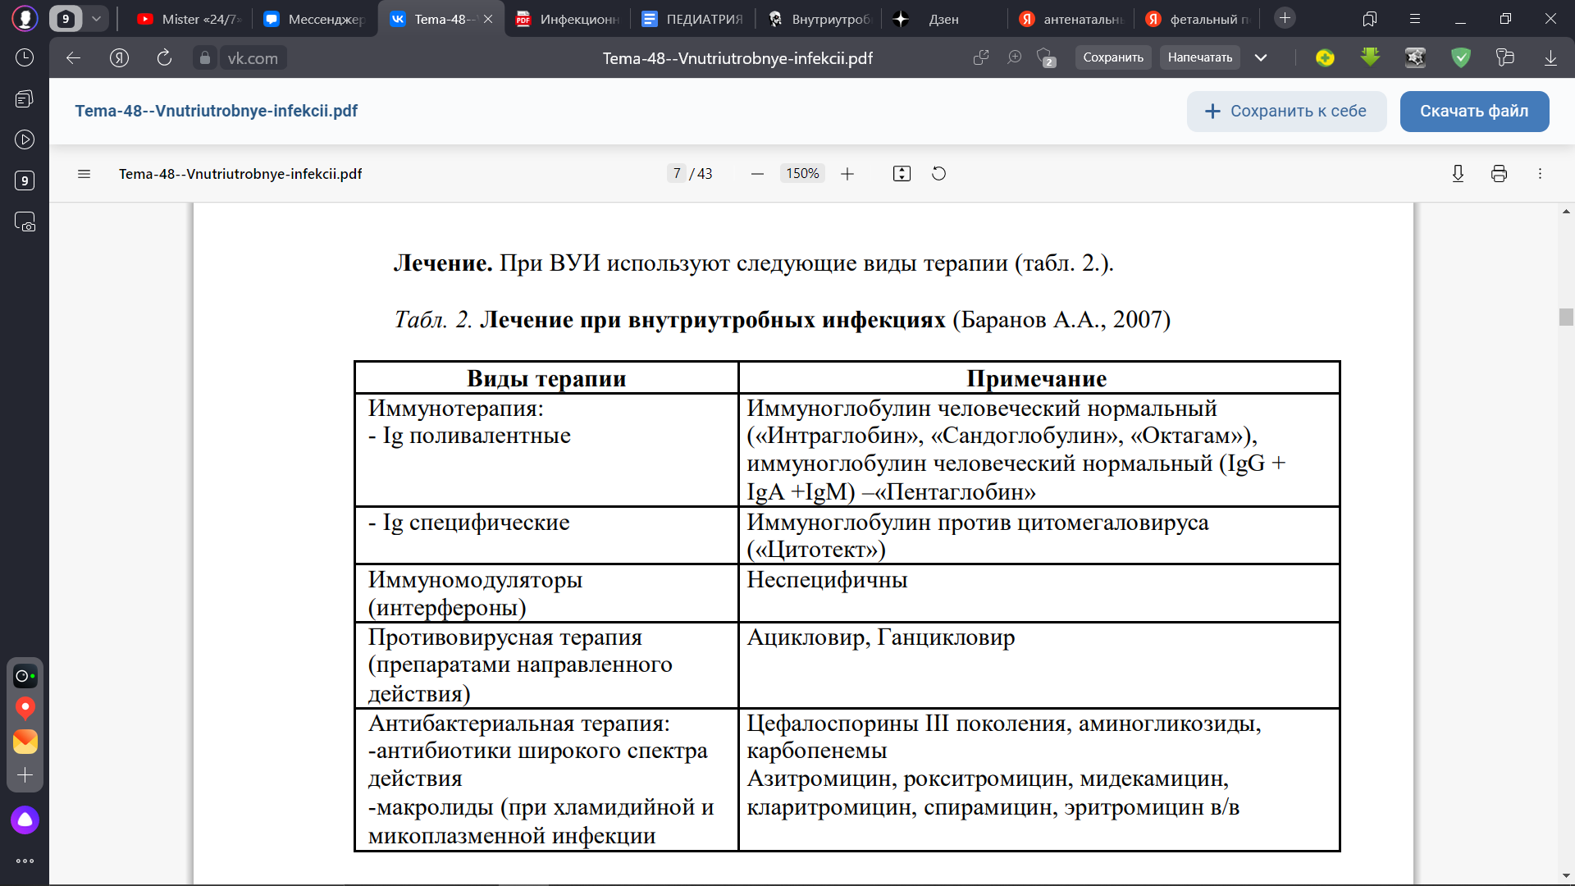The height and width of the screenshot is (886, 1575).
Task: Open the ПЕДИАТРИЯ document tab
Action: coord(693,19)
